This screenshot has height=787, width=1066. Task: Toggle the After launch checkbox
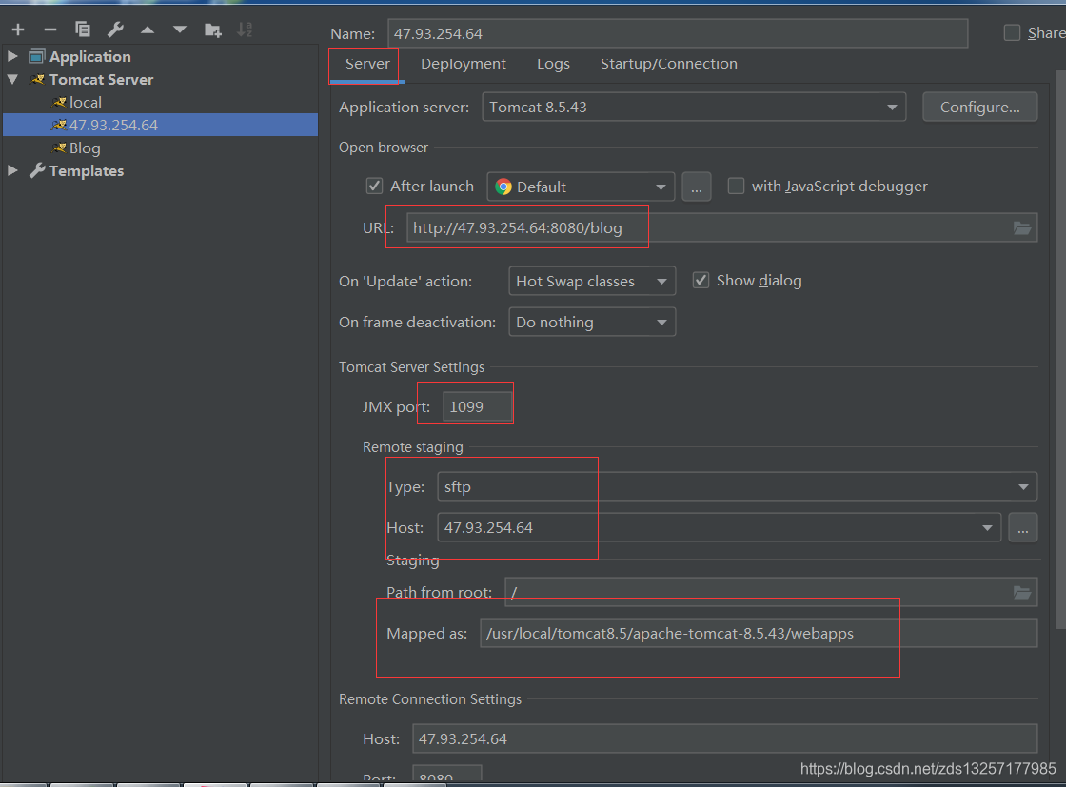(375, 186)
